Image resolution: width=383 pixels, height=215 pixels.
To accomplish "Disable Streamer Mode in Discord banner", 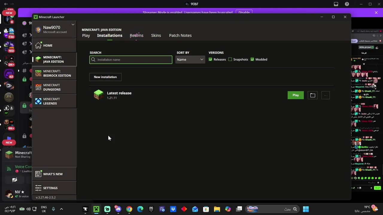I will click(x=244, y=13).
